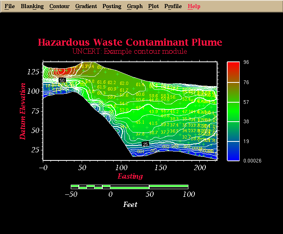Select the Hazardous Waste Contaminant Plume title
The width and height of the screenshot is (283, 234).
130,42
